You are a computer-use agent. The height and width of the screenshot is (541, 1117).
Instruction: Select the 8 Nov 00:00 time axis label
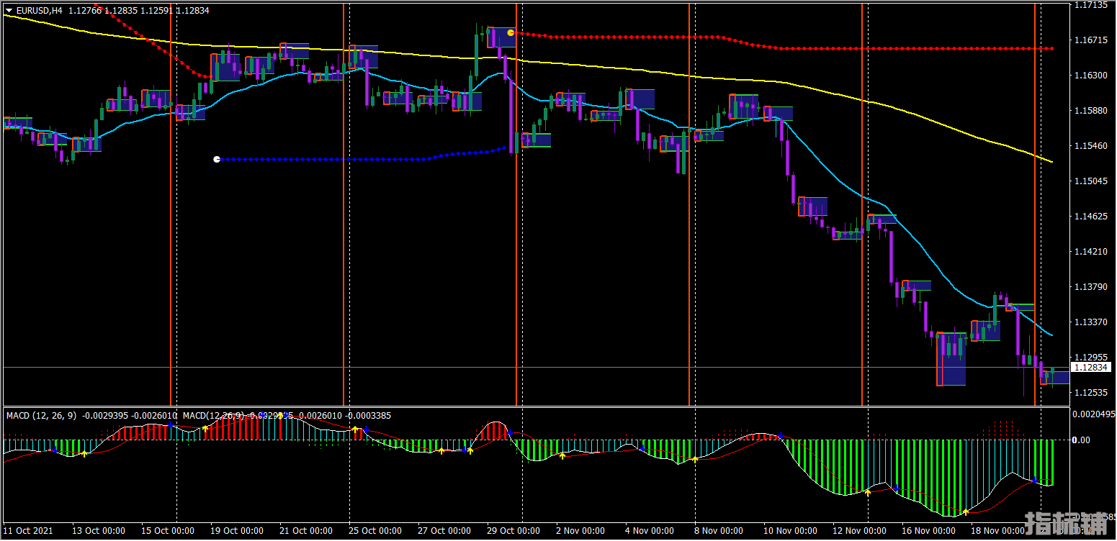(x=719, y=531)
